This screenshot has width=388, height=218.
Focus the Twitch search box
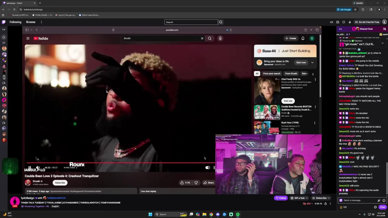[x=191, y=22]
